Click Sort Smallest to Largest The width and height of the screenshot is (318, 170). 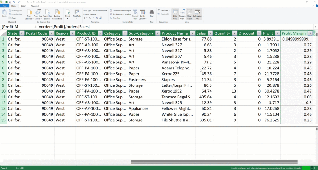coord(121,11)
